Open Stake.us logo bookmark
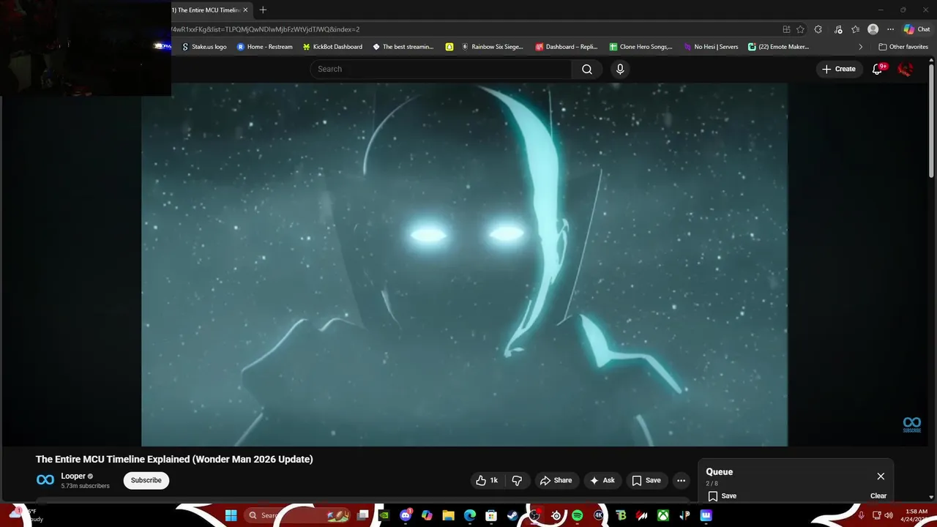937x527 pixels. pyautogui.click(x=204, y=46)
